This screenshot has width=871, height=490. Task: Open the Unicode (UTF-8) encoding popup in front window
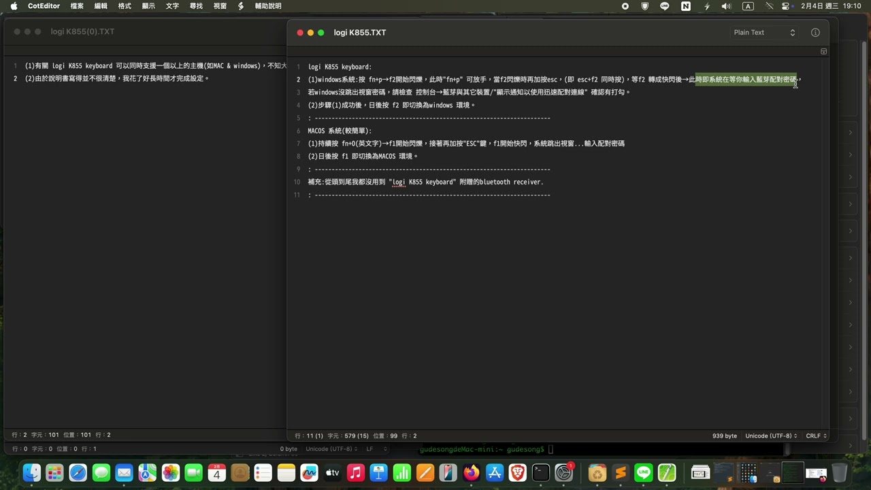click(x=772, y=436)
